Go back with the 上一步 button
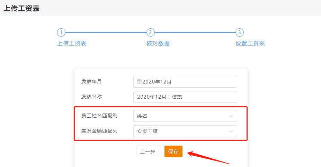The width and height of the screenshot is (321, 167). coord(148,151)
